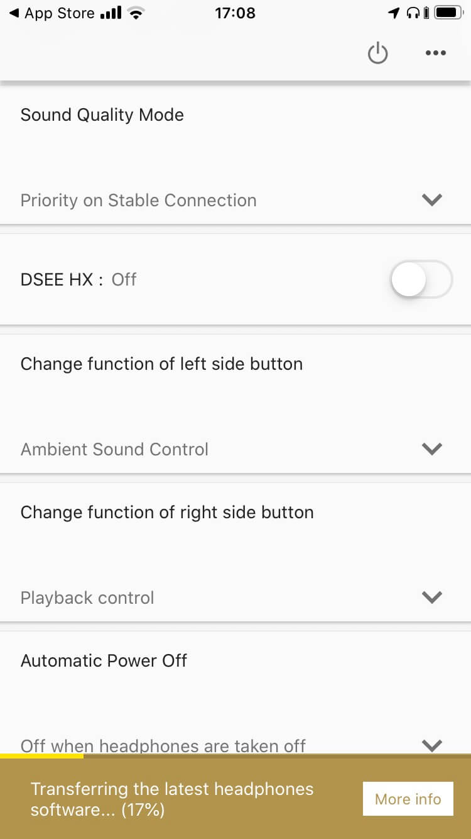Tap the headphones power icon
The width and height of the screenshot is (471, 839).
[x=377, y=53]
